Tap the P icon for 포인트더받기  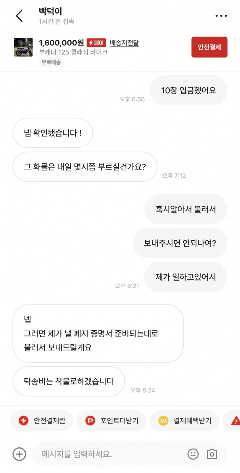point(90,421)
